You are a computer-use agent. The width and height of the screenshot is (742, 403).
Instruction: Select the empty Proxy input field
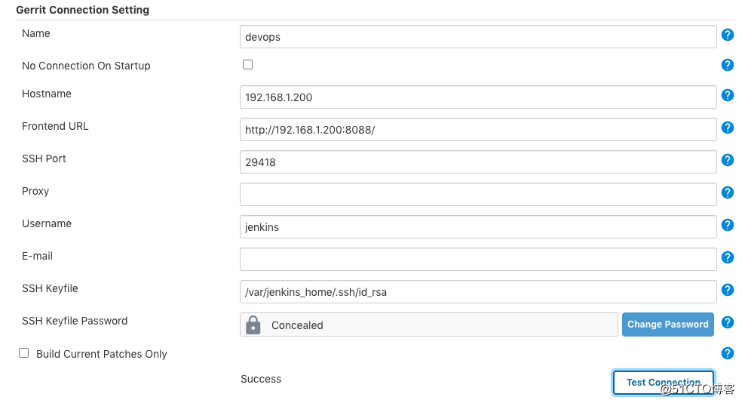[x=478, y=194]
